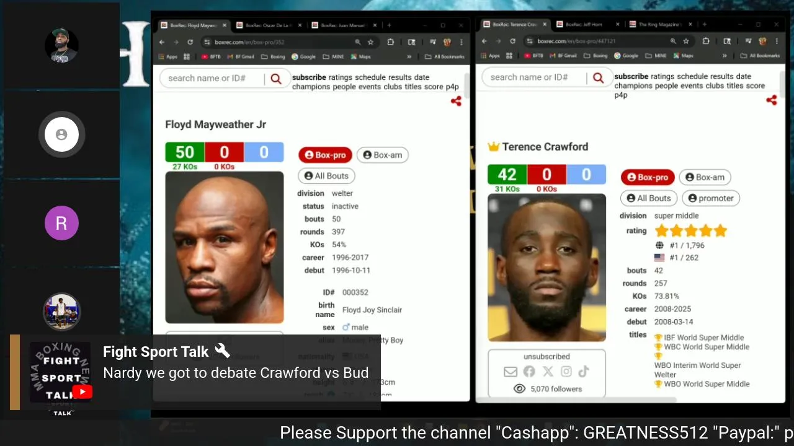Open Chrome menu in the Crawford window
The width and height of the screenshot is (794, 446).
point(777,42)
